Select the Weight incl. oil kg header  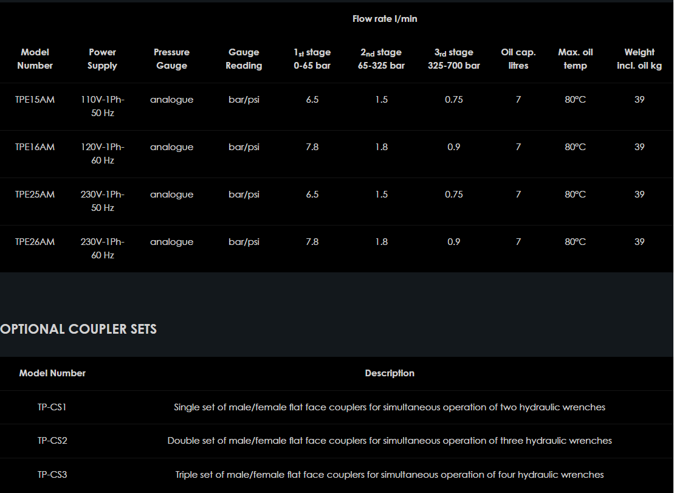(x=639, y=59)
